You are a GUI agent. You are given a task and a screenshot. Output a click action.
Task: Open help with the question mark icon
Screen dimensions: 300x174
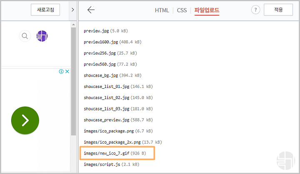tap(255, 10)
